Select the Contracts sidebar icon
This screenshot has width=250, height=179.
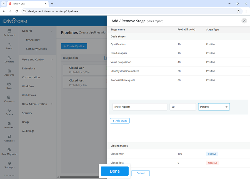(x=9, y=99)
